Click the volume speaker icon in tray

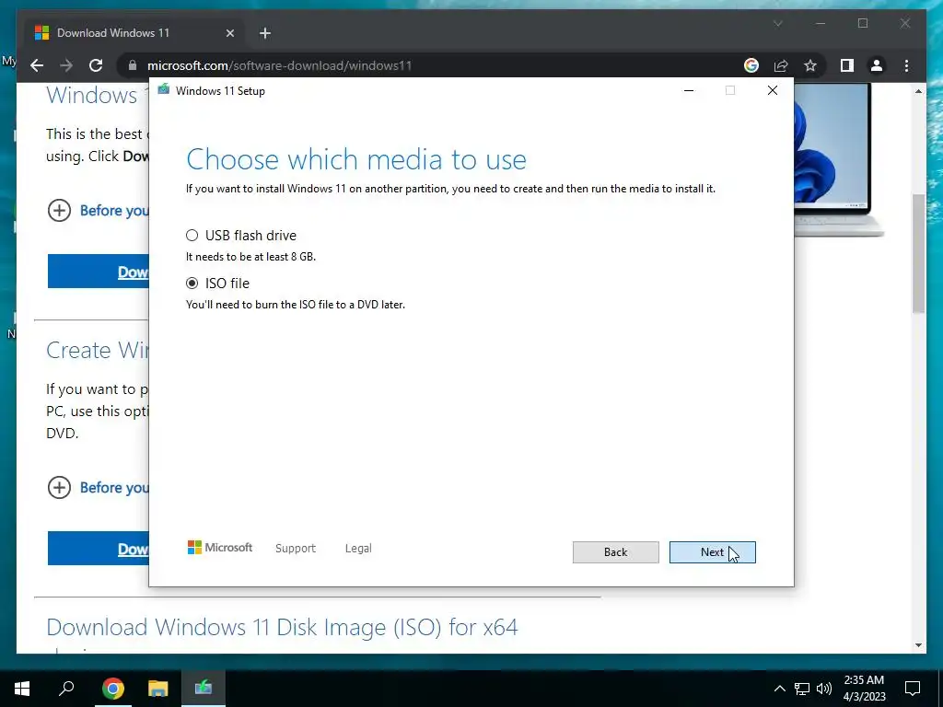[824, 689]
